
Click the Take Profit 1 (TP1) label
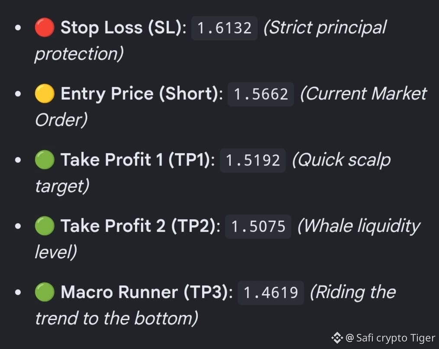click(x=138, y=160)
